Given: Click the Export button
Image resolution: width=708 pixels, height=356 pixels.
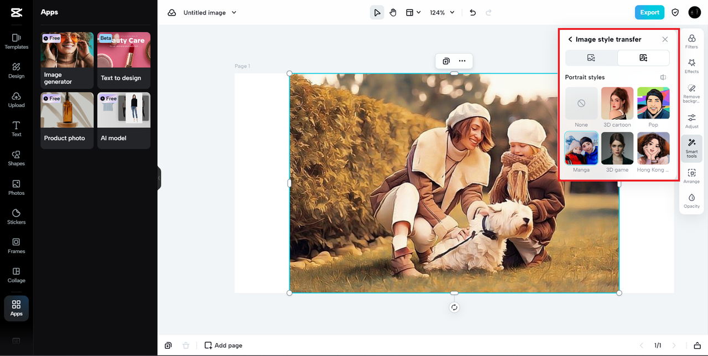Looking at the screenshot, I should click(x=649, y=12).
